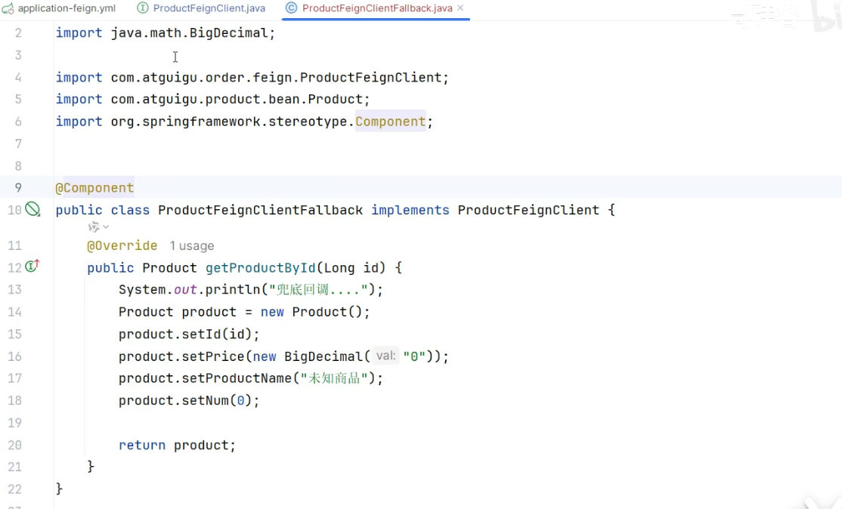This screenshot has width=842, height=509.
Task: Place cursor on empty line 19
Action: coord(302,423)
